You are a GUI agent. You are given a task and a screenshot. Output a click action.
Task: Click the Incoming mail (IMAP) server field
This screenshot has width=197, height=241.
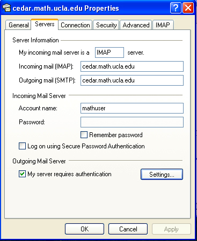[132, 66]
